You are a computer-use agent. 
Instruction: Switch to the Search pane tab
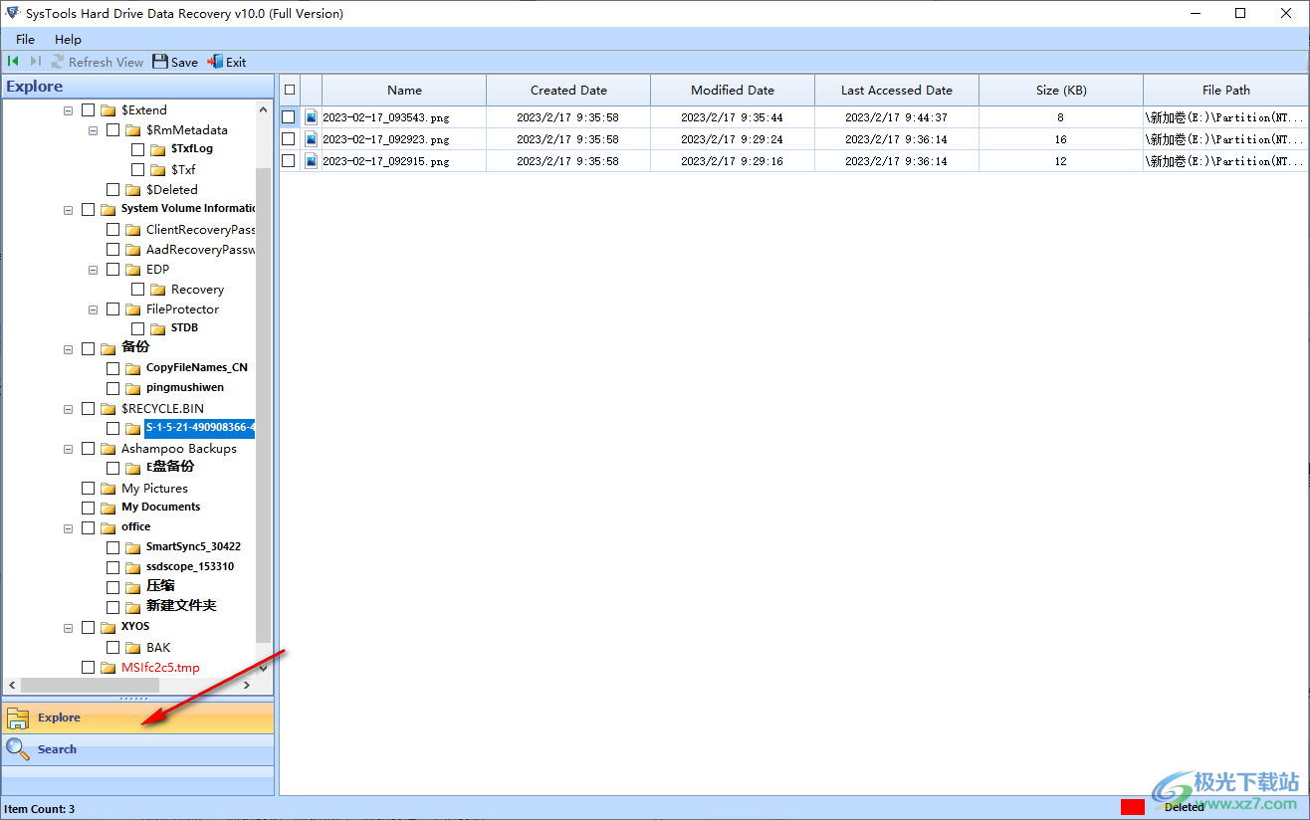[137, 749]
